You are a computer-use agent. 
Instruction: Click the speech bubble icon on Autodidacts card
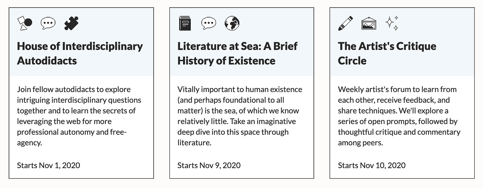coord(48,23)
